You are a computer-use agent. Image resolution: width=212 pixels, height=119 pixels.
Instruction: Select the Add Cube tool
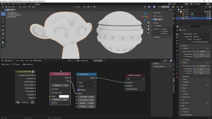click(x=3, y=47)
